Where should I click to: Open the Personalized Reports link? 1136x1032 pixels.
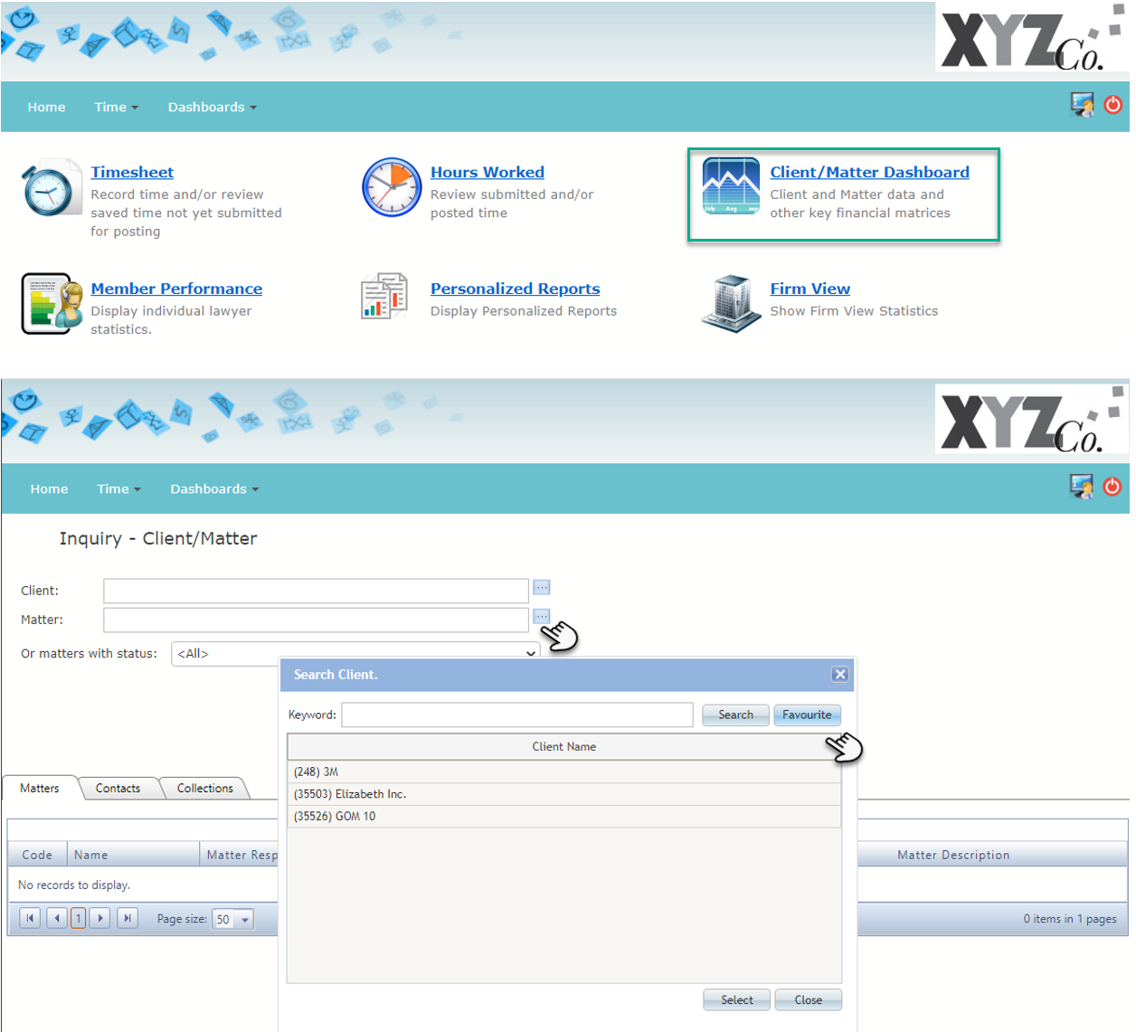515,289
